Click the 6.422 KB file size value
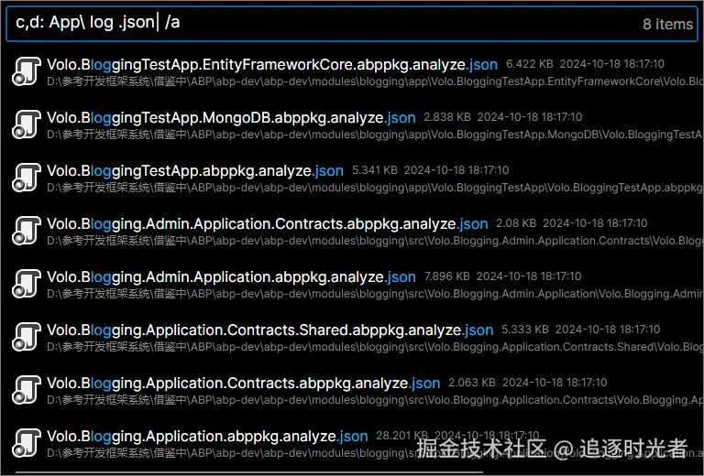Image resolution: width=704 pixels, height=476 pixels. click(x=529, y=64)
